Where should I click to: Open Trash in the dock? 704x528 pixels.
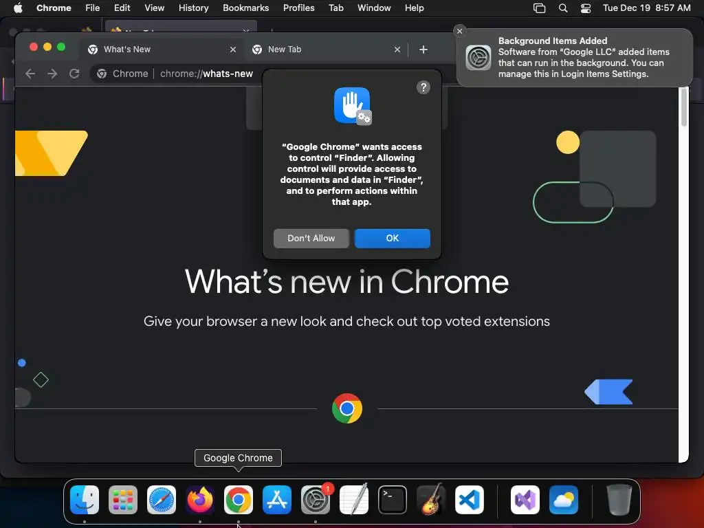point(619,500)
